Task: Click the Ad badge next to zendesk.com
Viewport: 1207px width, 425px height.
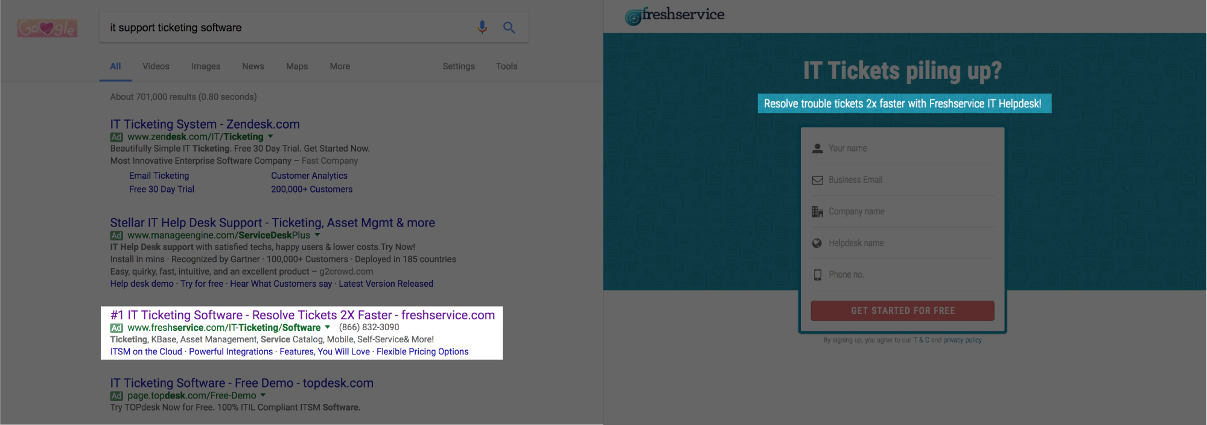Action: (x=116, y=137)
